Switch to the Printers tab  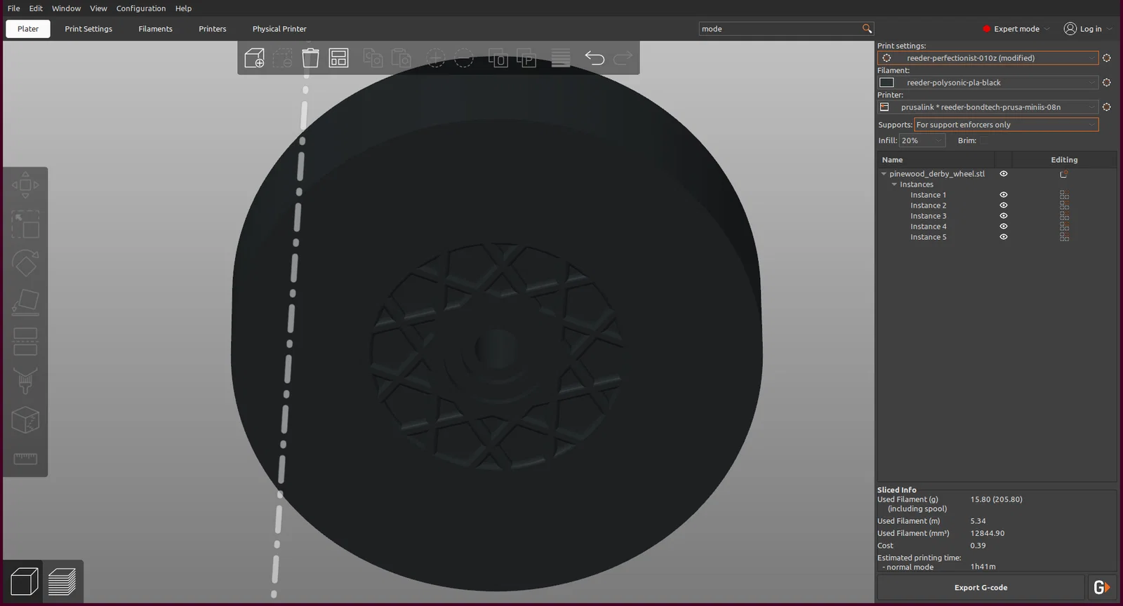[x=212, y=29]
